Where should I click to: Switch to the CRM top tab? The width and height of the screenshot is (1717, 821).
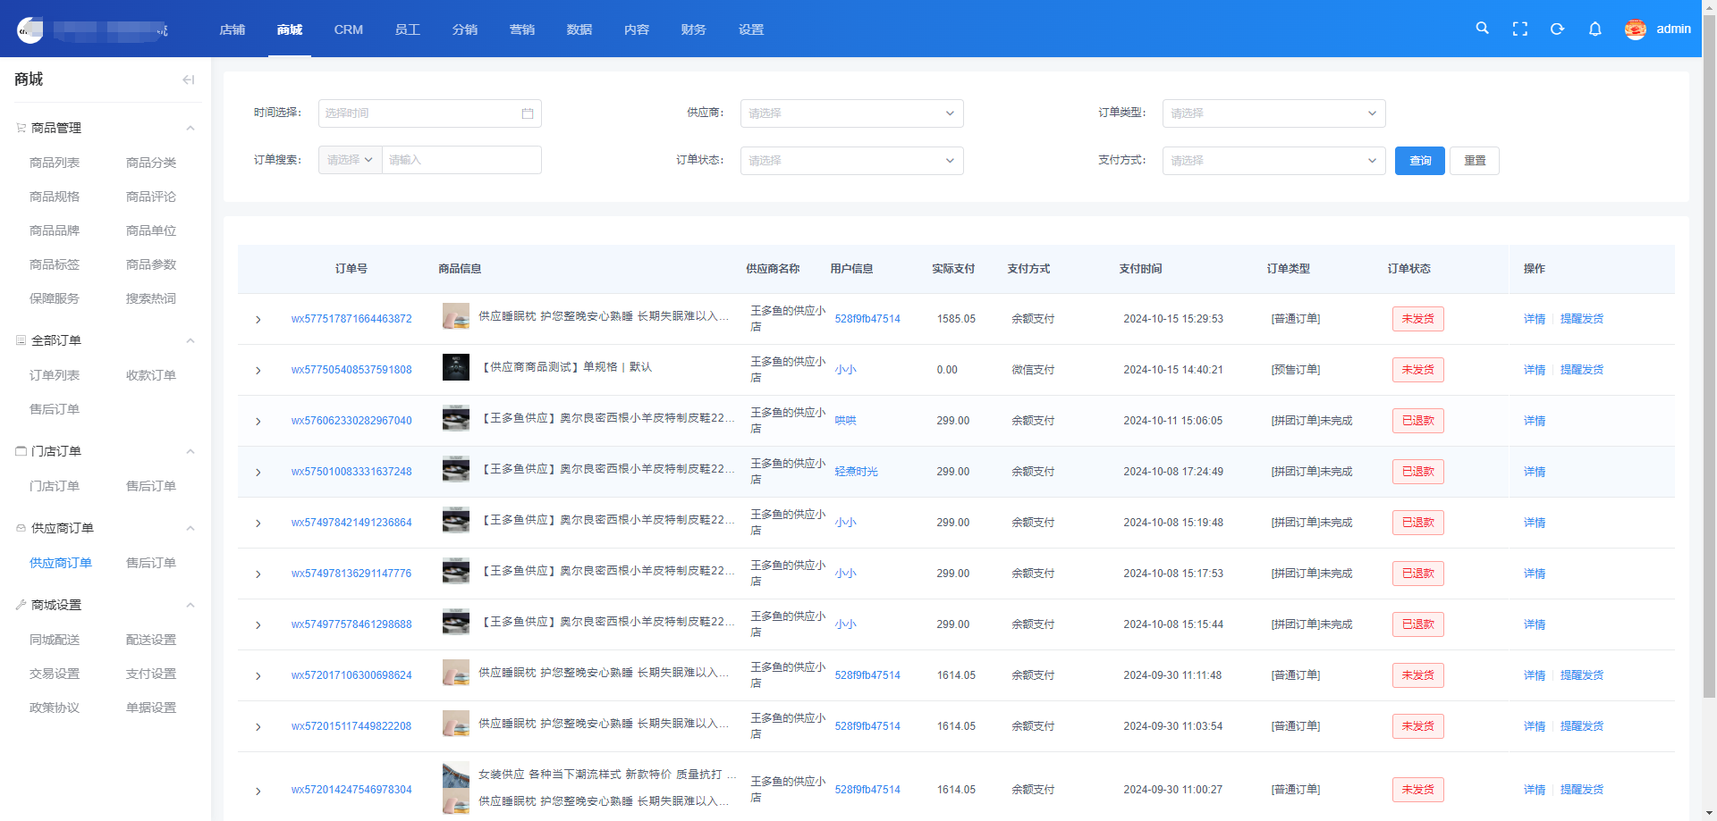click(x=349, y=29)
